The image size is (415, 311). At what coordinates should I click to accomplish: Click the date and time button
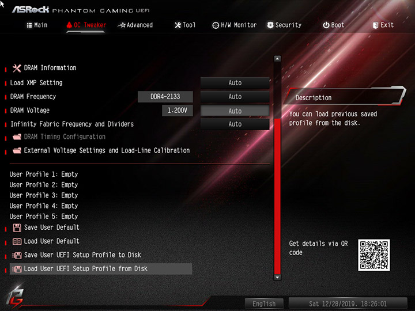[x=348, y=304]
